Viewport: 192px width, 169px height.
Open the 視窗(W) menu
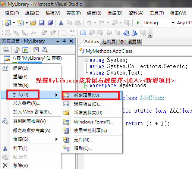tap(178, 13)
